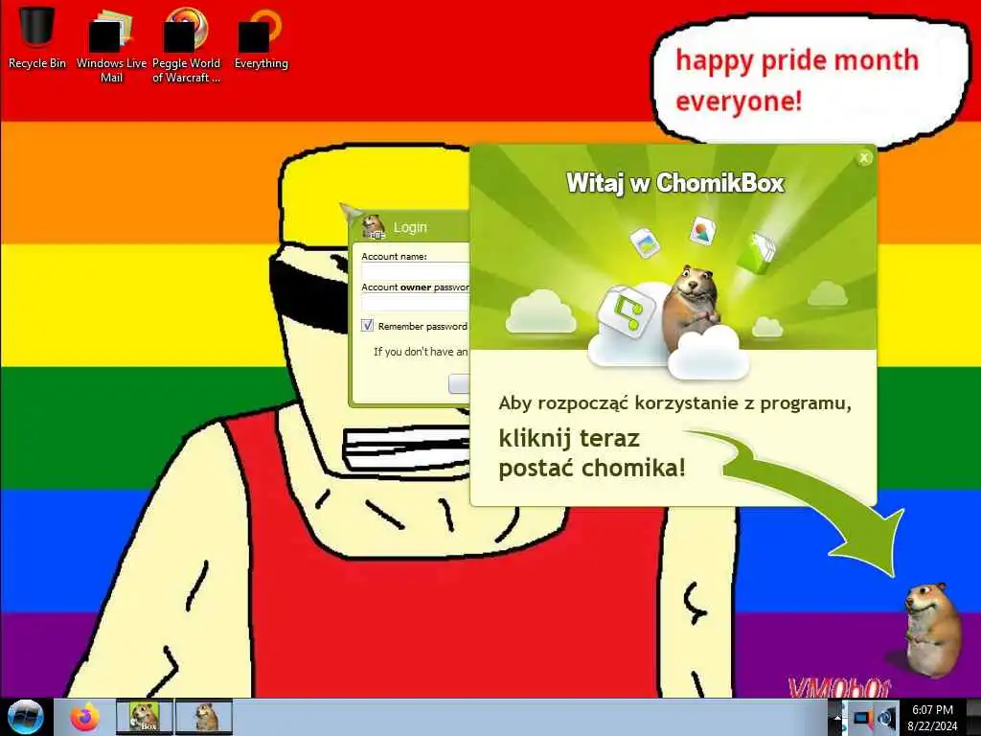This screenshot has height=736, width=981.
Task: Select the second hamster taskbar button
Action: (x=204, y=717)
